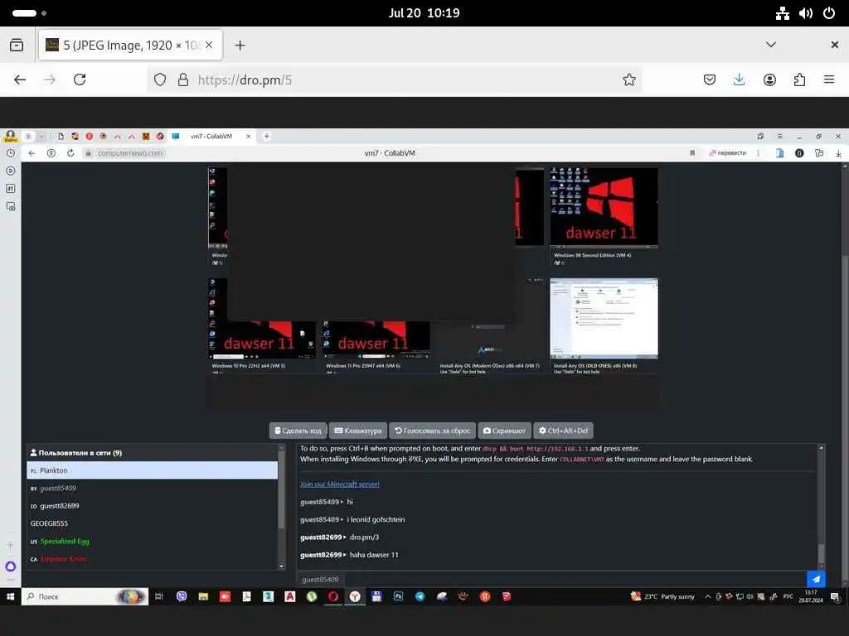The width and height of the screenshot is (849, 636).
Task: Open Photoshop icon in Windows taskbar
Action: (398, 596)
